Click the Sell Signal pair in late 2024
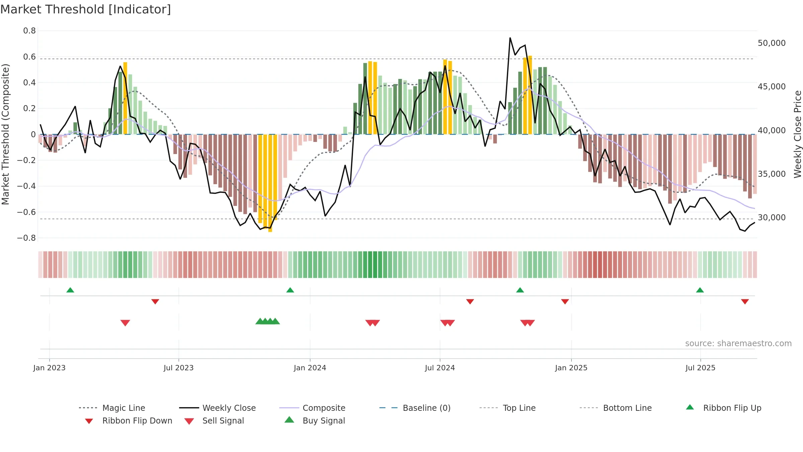The height and width of the screenshot is (452, 803). (528, 323)
